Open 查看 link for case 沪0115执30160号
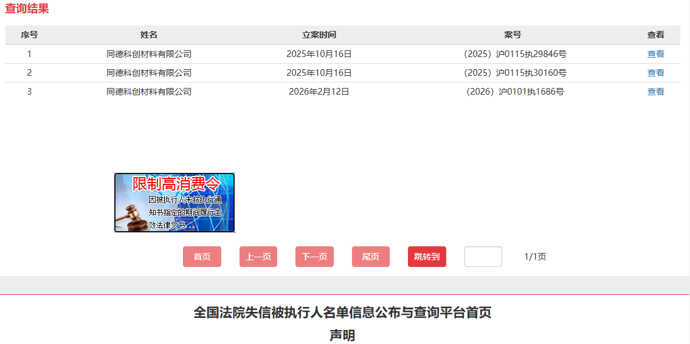Image resolution: width=690 pixels, height=344 pixels. (655, 73)
